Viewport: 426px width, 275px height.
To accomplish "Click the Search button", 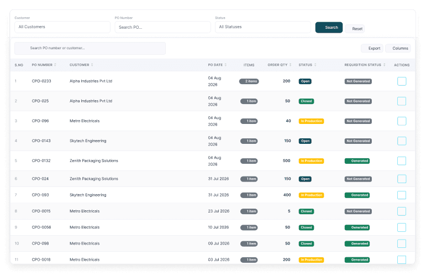I will [x=329, y=28].
